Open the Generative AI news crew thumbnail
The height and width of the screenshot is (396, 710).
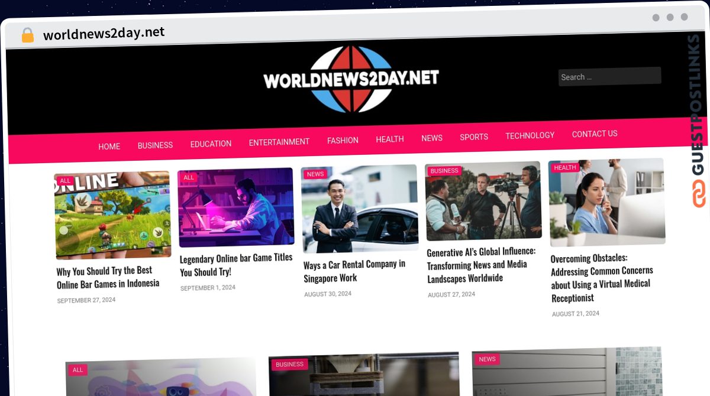(483, 201)
